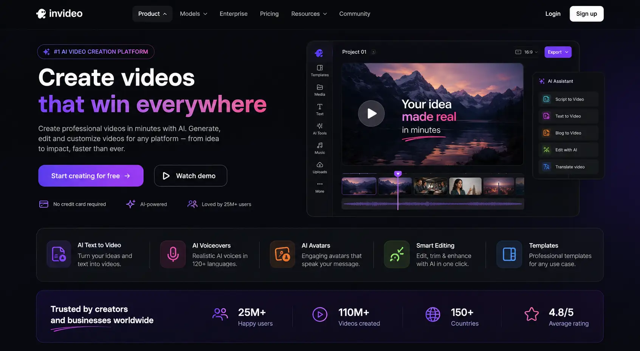This screenshot has width=640, height=351.
Task: Click the invideo logo
Action: tap(59, 14)
